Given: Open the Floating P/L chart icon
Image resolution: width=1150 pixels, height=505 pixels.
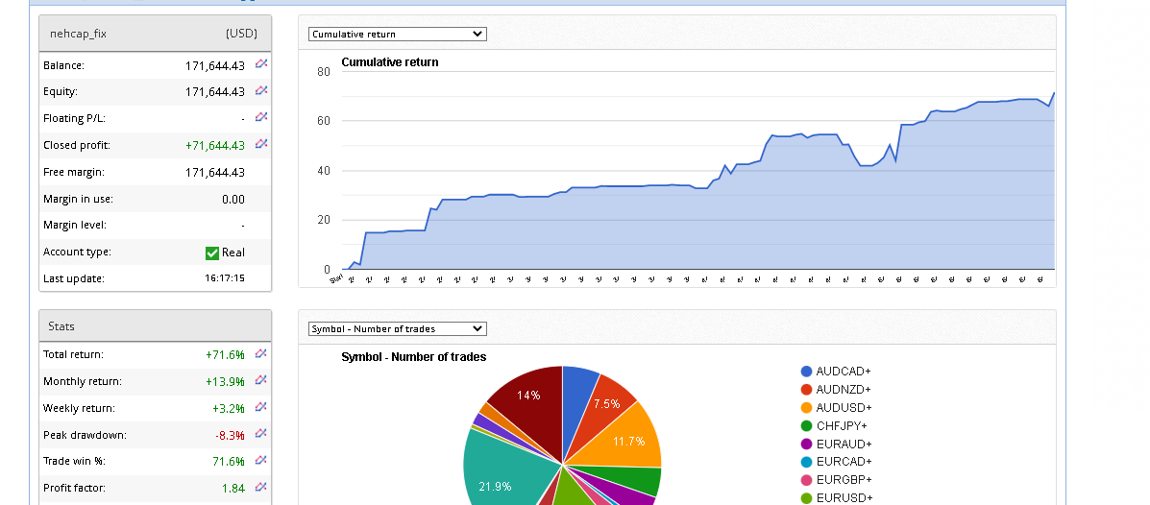Looking at the screenshot, I should pyautogui.click(x=260, y=117).
